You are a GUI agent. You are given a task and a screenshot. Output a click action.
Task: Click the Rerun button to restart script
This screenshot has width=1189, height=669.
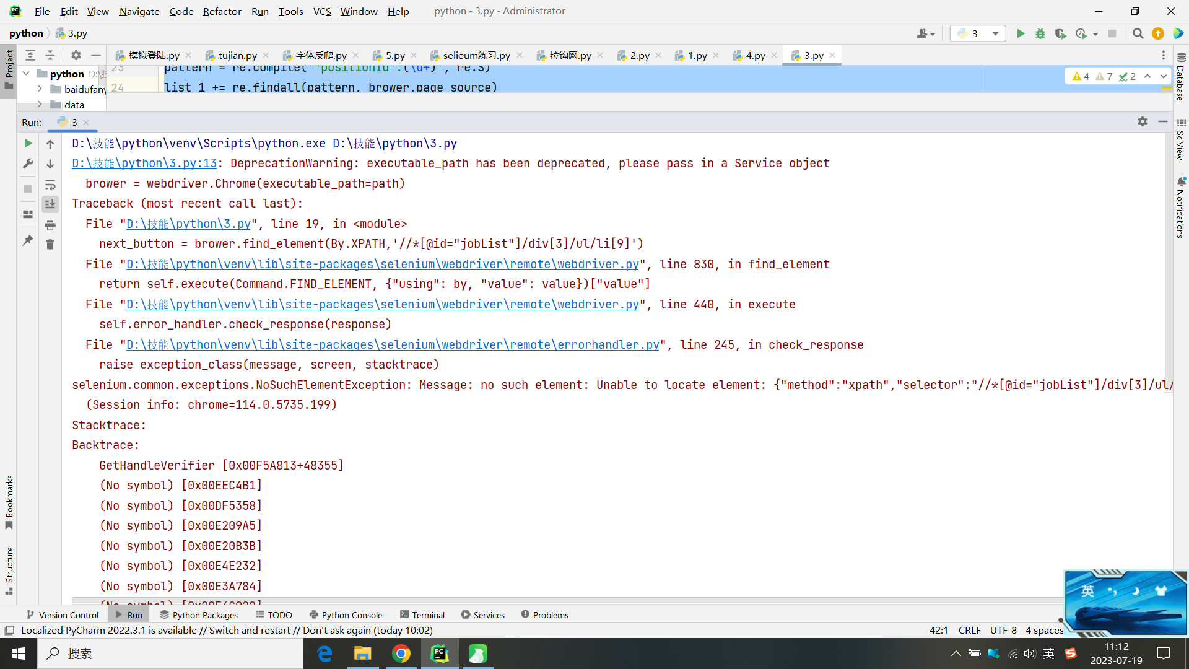tap(27, 143)
